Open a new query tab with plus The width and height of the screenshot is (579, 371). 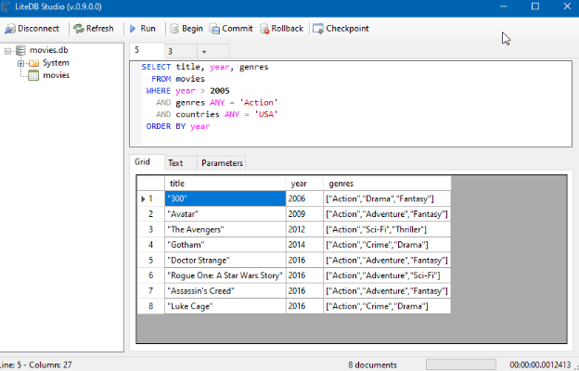[203, 51]
